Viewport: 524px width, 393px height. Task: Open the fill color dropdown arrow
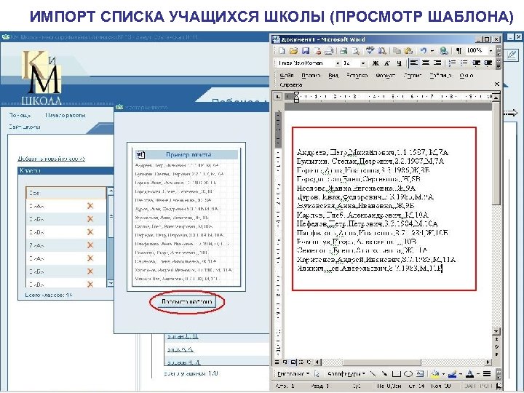point(443,374)
